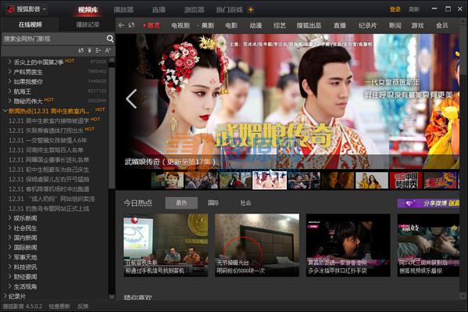The width and height of the screenshot is (468, 312).
Task: Open 美剧 category in navigation bar
Action: (x=208, y=26)
